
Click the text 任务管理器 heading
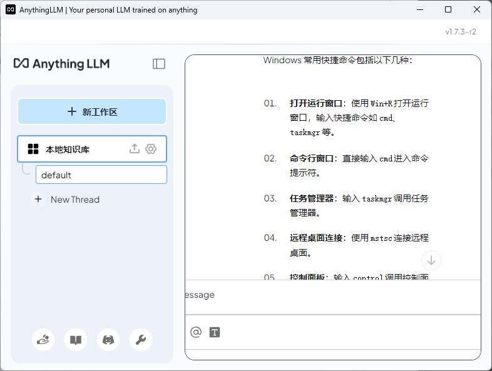pos(311,198)
